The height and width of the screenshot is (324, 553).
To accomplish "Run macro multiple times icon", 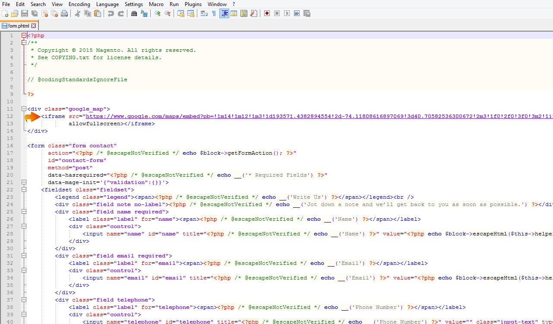I will point(297,13).
